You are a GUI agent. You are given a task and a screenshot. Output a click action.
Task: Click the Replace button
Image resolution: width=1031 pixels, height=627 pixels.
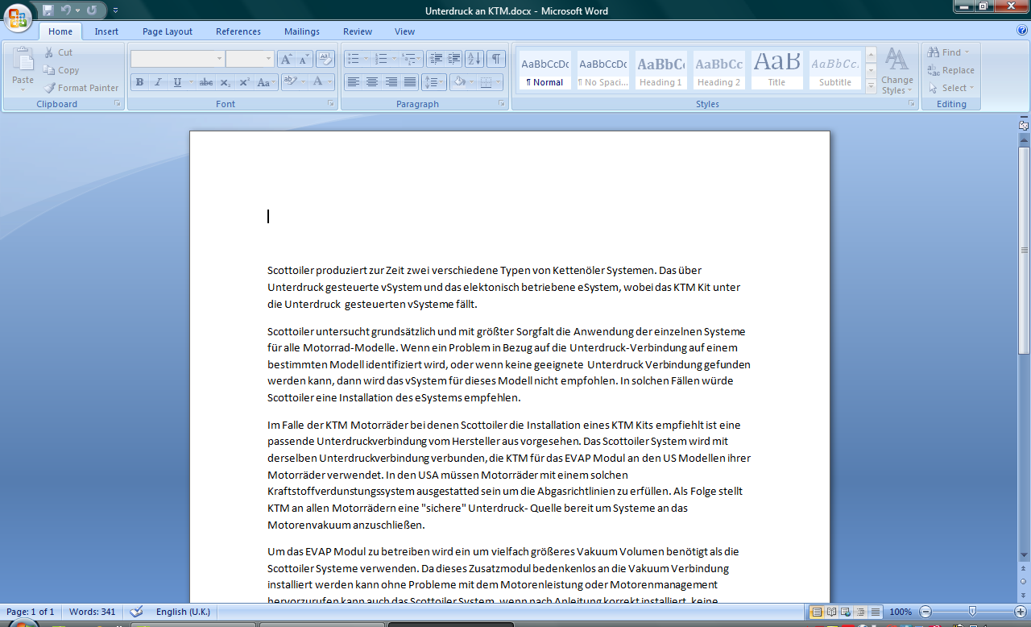pos(950,70)
